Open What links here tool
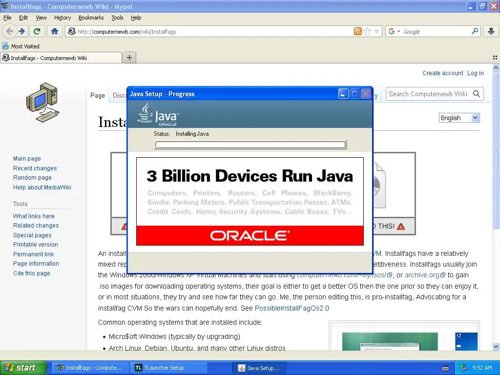Screen dimensions: 500x375 click(x=34, y=216)
